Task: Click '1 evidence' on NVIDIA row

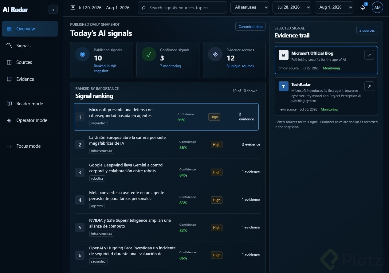Action: pyautogui.click(x=251, y=227)
